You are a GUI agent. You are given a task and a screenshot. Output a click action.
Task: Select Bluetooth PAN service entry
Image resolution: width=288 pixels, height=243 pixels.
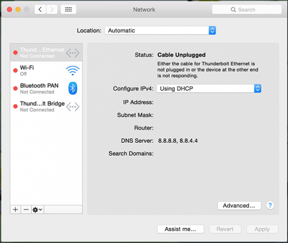pos(46,89)
